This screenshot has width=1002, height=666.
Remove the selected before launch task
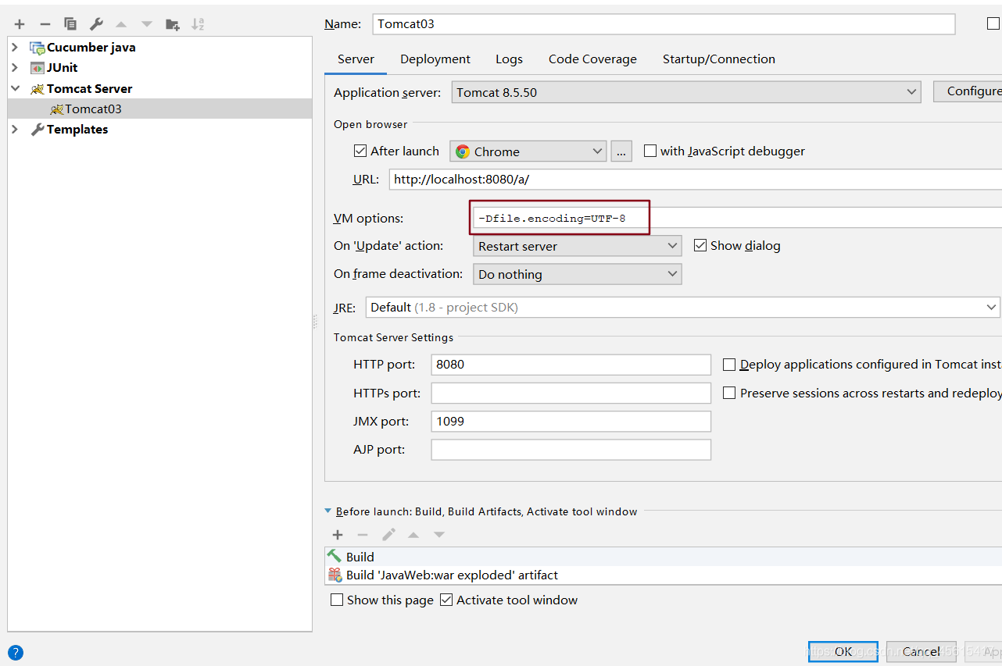[x=363, y=535]
